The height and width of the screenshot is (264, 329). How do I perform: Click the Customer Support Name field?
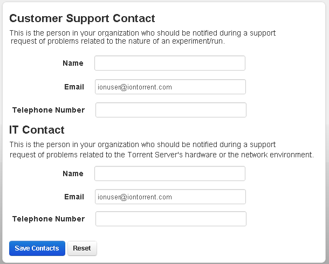coord(170,63)
